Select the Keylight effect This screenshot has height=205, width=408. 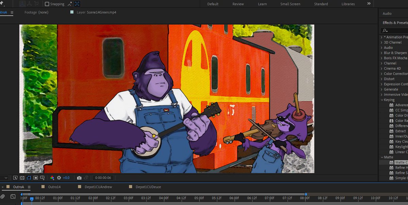(401, 147)
